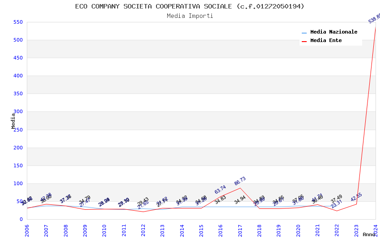Select year 2019 on the x-axis
Image resolution: width=380 pixels, height=246 pixels.
[x=279, y=230]
